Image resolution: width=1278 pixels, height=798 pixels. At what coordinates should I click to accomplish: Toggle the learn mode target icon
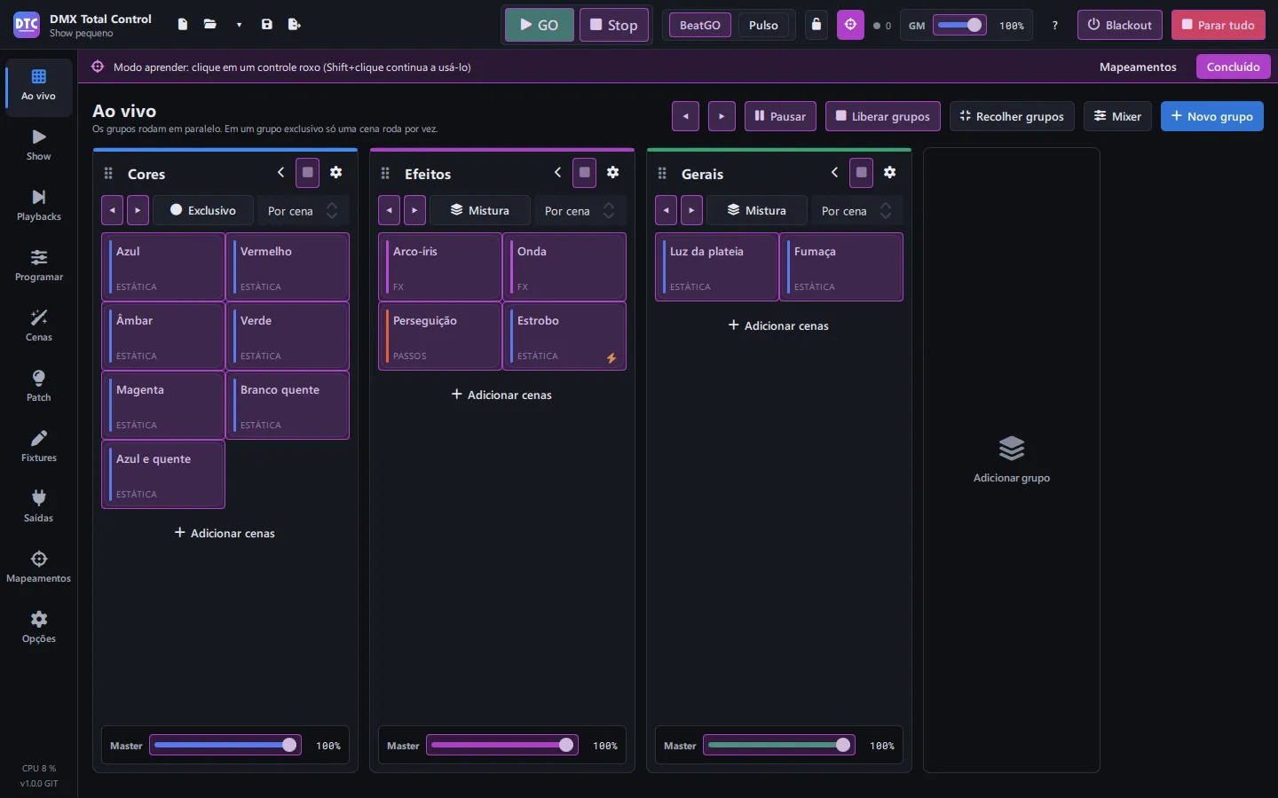pos(850,25)
